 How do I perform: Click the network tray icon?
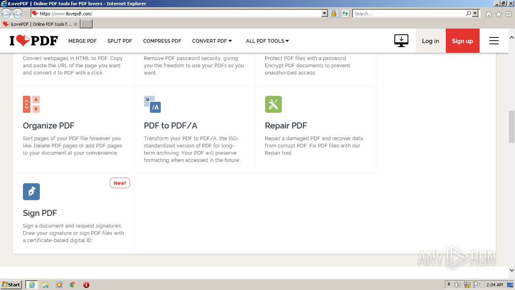click(467, 285)
